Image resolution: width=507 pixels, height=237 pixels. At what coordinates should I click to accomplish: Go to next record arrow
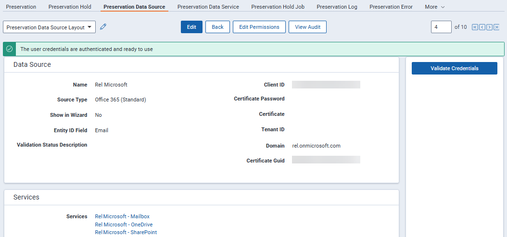pos(490,27)
